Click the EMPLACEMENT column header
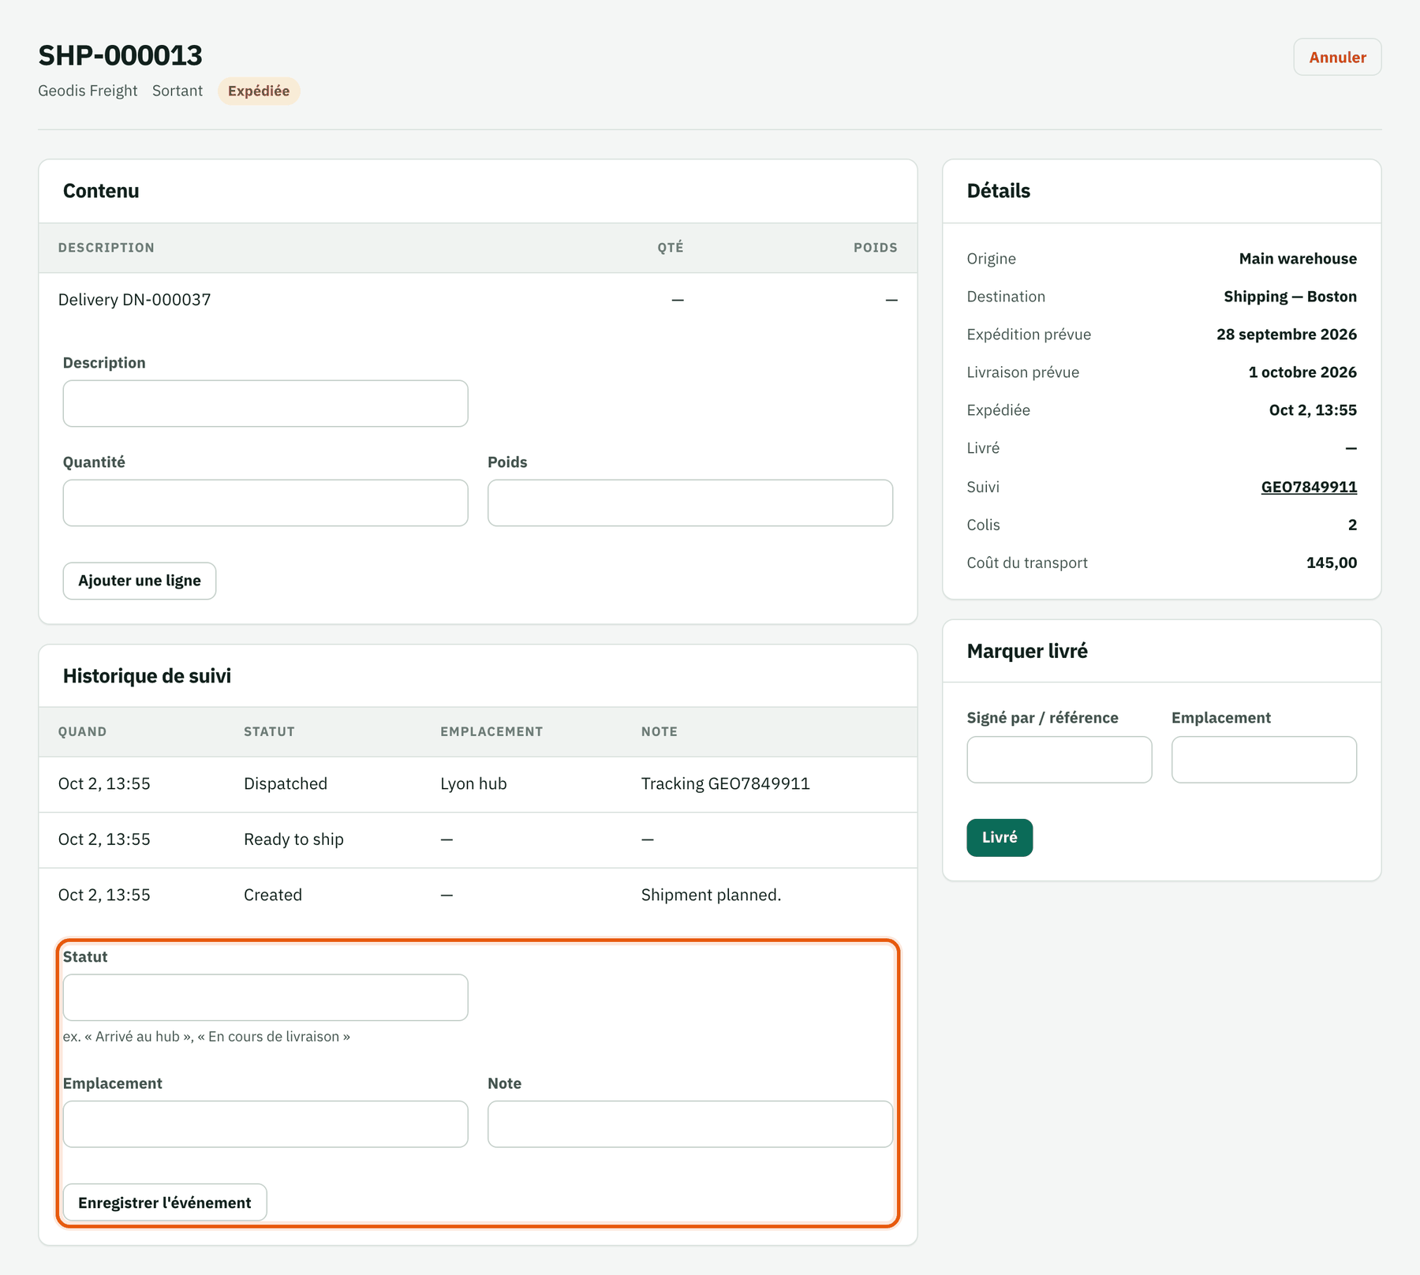The height and width of the screenshot is (1275, 1420). tap(491, 731)
